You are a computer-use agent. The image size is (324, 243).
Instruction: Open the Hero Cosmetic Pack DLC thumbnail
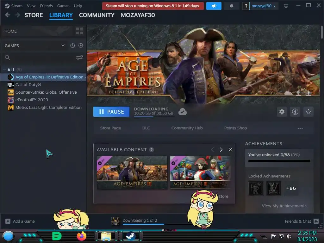200,172
